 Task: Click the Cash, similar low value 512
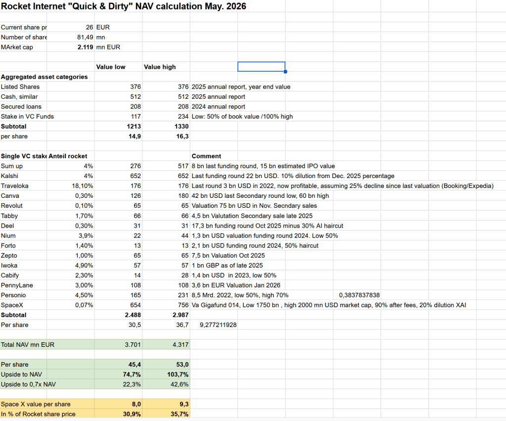click(x=136, y=96)
